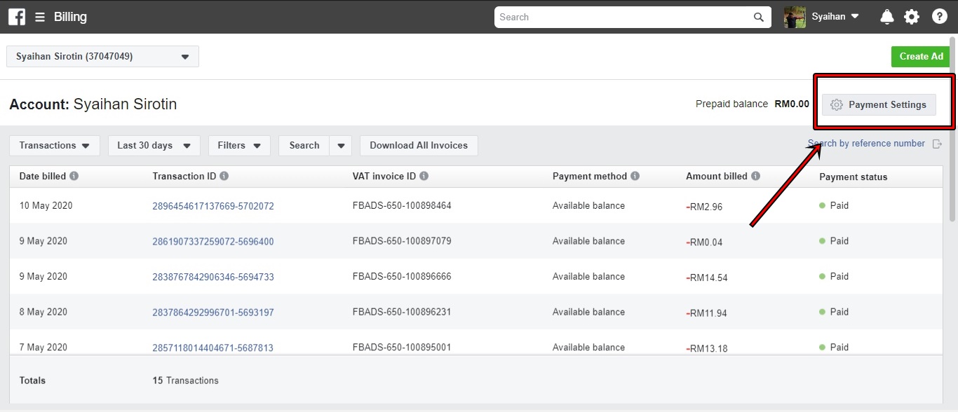Click VAT invoice FBADS-650-100897079

402,241
